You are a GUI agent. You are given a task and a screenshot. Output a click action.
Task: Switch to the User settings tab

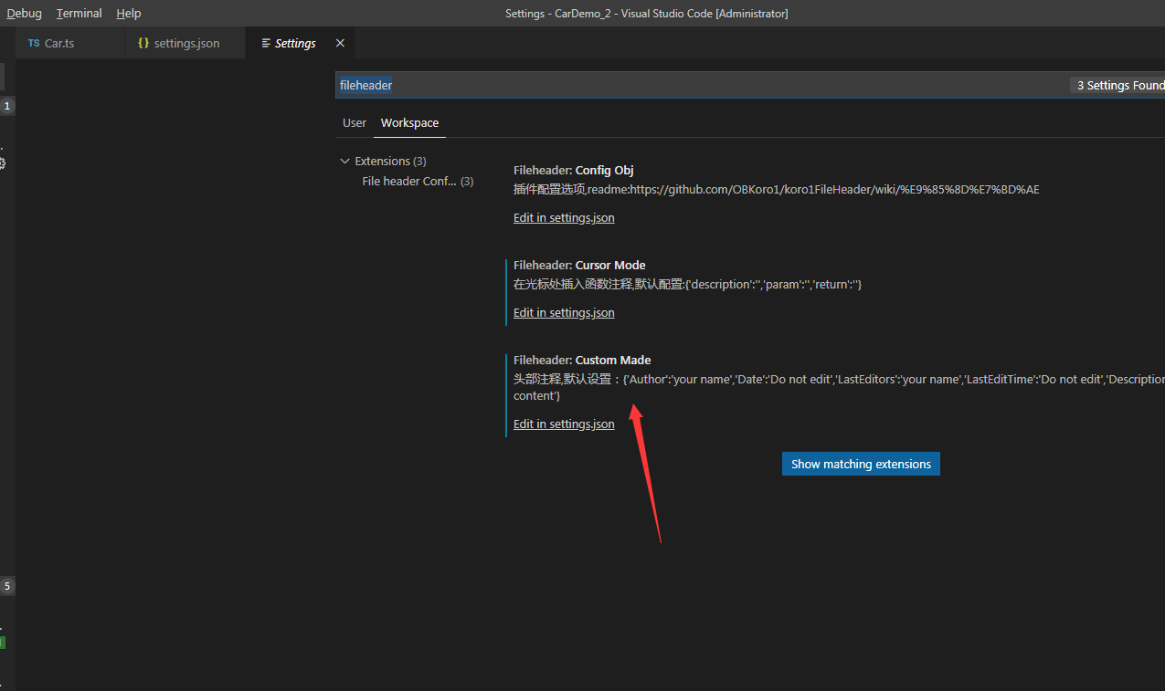(x=355, y=122)
